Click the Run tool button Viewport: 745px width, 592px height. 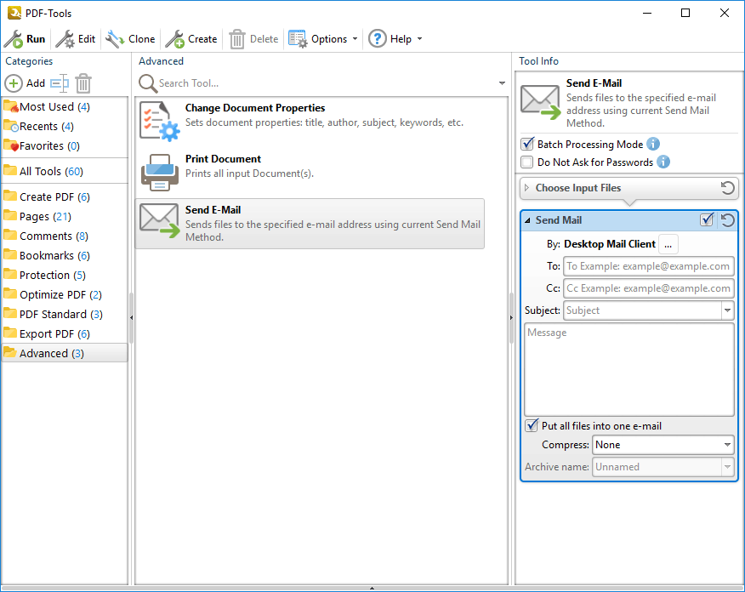25,39
